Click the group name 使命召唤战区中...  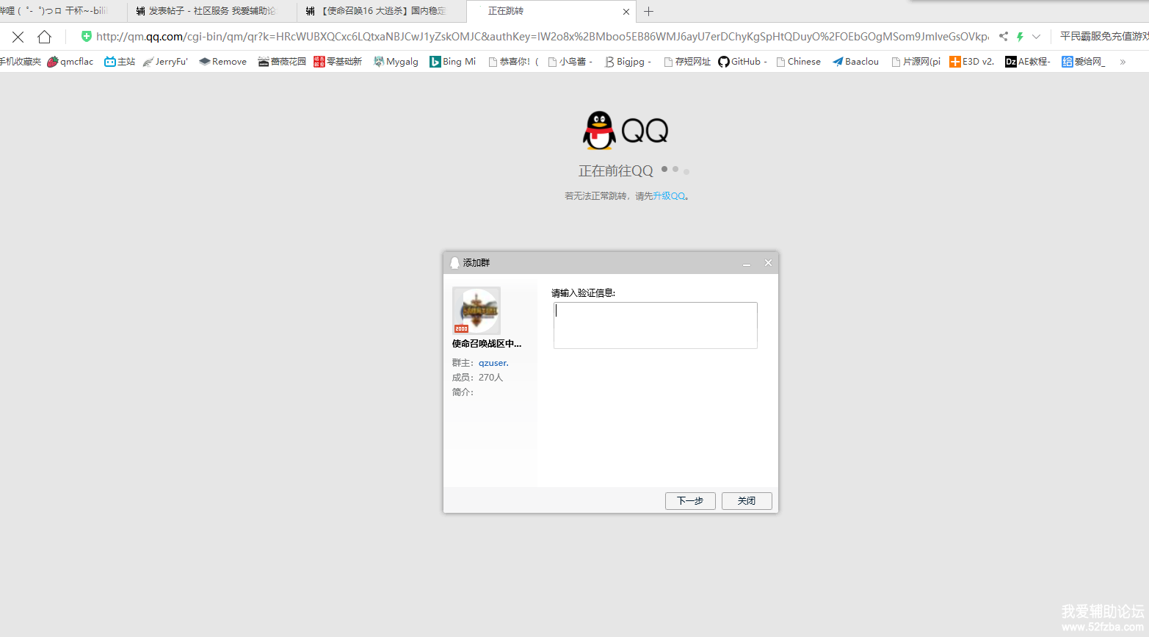click(487, 344)
